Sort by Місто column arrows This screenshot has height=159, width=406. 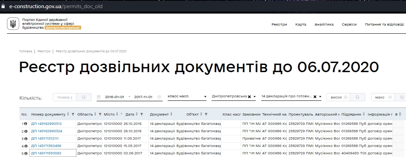117,114
